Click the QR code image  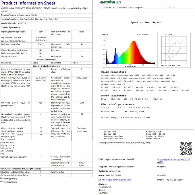(x=186, y=148)
